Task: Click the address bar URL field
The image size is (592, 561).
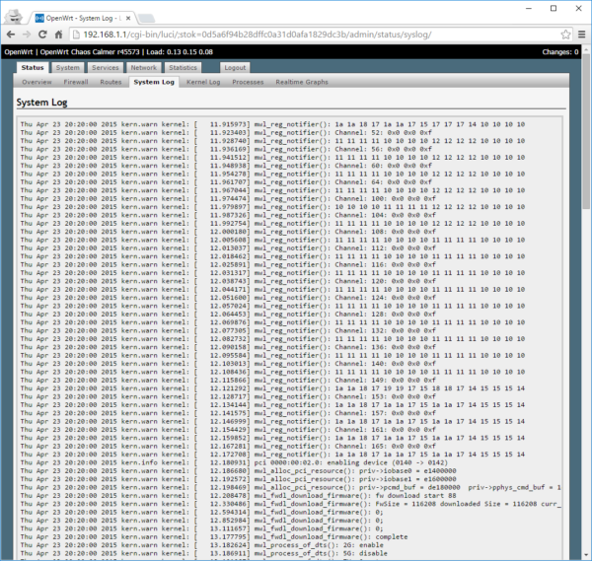Action: 296,34
